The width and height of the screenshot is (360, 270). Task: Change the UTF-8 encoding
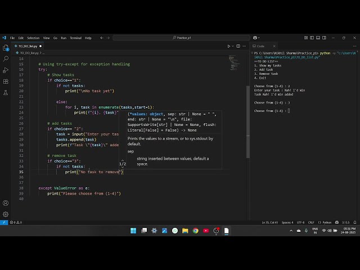click(x=300, y=222)
